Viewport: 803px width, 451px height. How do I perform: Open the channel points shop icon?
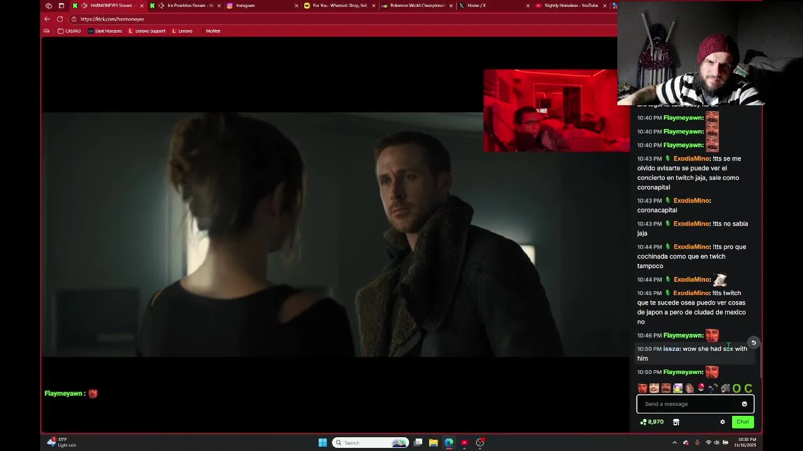click(x=676, y=422)
